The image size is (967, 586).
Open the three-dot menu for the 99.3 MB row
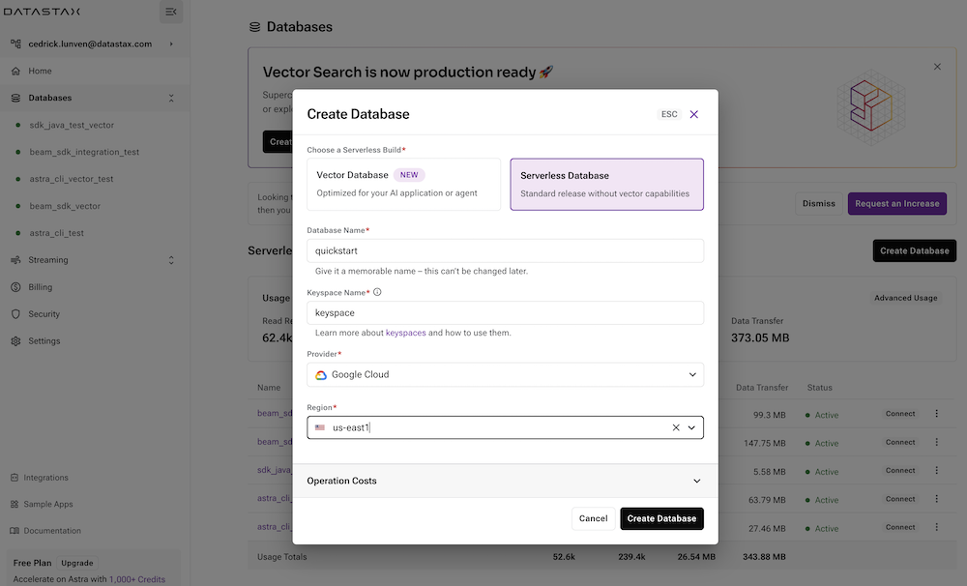[x=936, y=414]
